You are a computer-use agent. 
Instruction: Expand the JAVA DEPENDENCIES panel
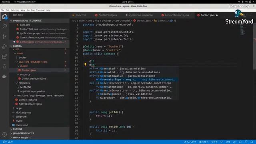tap(11, 133)
